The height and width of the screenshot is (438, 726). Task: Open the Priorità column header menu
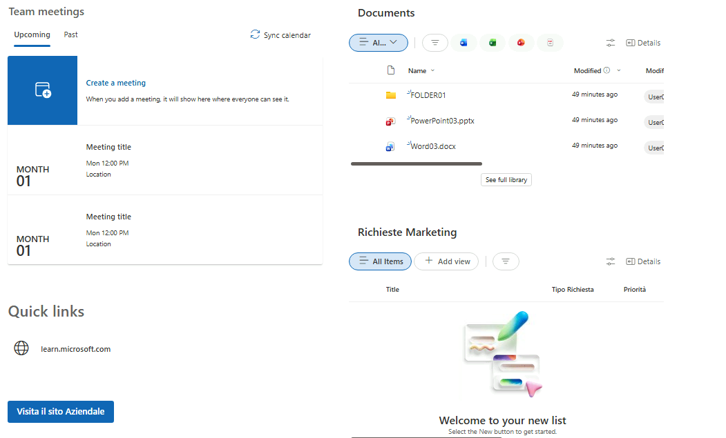[x=634, y=290]
